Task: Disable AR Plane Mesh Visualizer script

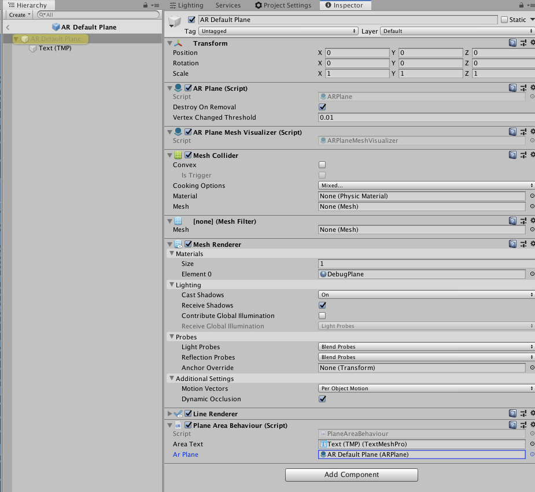Action: pyautogui.click(x=188, y=132)
